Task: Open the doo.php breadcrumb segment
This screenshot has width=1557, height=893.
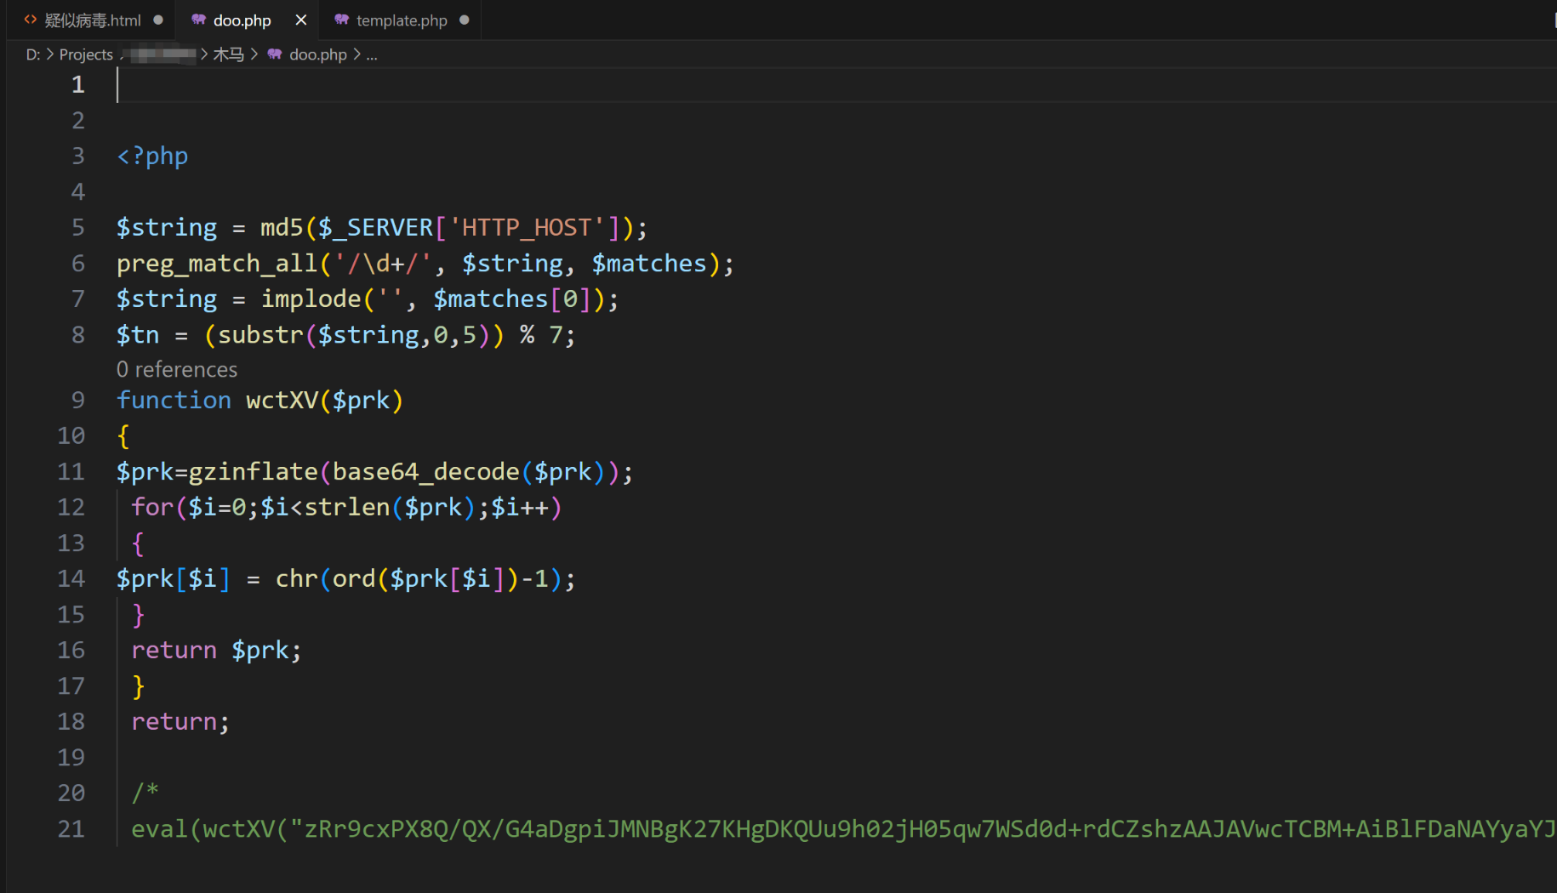Action: [318, 54]
